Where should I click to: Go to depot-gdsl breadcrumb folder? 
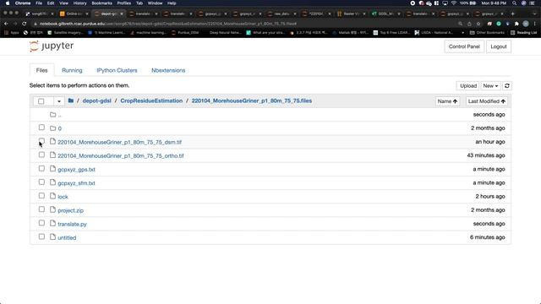(97, 100)
